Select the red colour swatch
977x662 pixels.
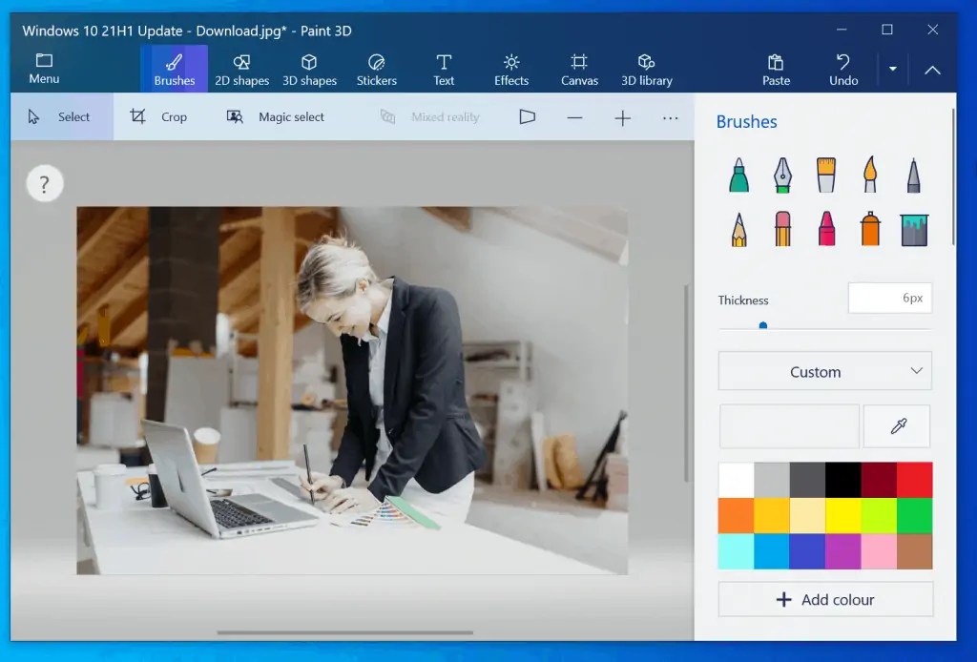914,479
